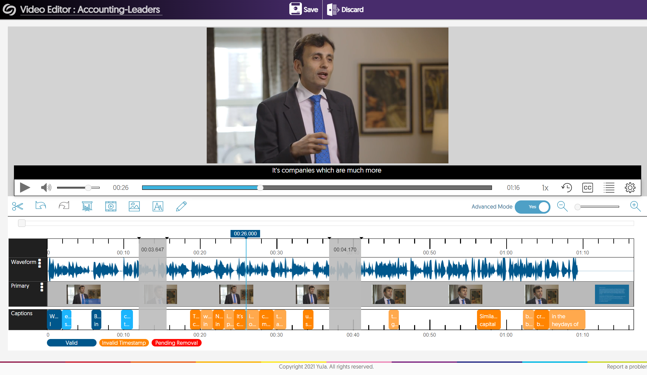The height and width of the screenshot is (375, 647).
Task: Mute the player volume speaker
Action: point(46,187)
